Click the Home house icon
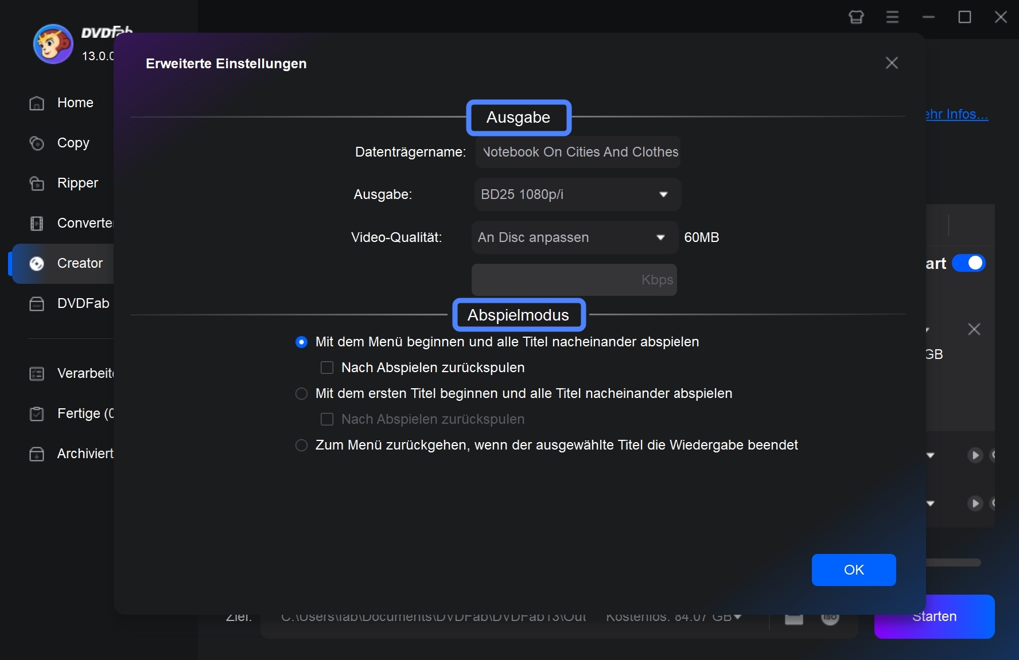This screenshot has width=1019, height=660. [37, 103]
